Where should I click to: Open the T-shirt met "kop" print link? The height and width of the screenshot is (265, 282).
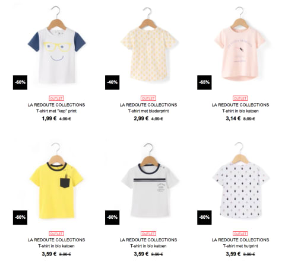(x=56, y=111)
